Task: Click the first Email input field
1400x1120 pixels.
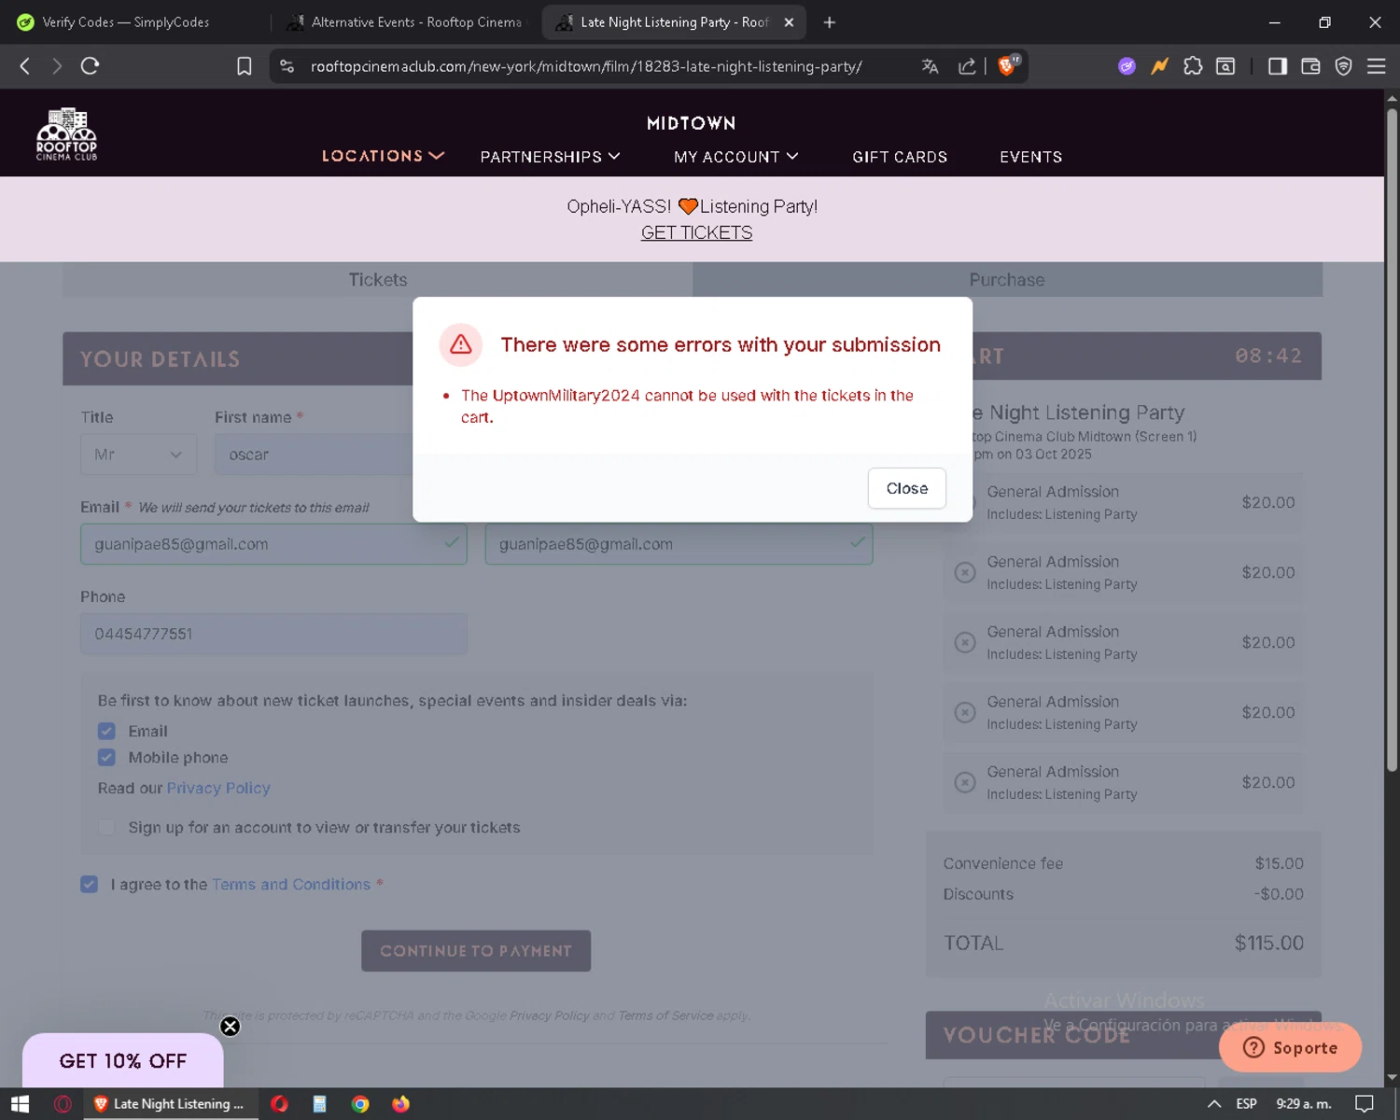Action: [273, 544]
